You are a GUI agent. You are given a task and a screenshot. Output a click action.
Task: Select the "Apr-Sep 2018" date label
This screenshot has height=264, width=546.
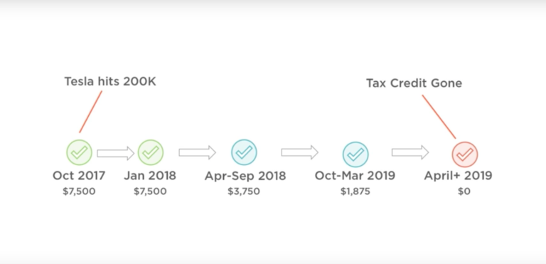(x=245, y=176)
